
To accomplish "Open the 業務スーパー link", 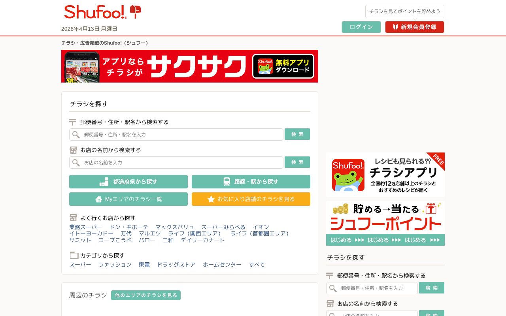I will (86, 227).
